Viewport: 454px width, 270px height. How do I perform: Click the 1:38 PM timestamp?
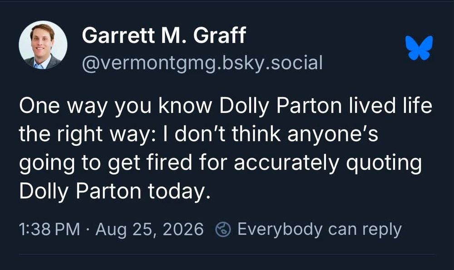(x=49, y=230)
